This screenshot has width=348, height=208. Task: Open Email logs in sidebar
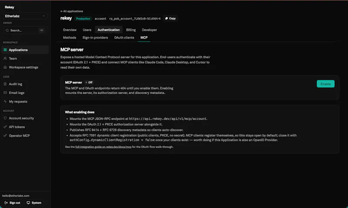tap(25, 93)
